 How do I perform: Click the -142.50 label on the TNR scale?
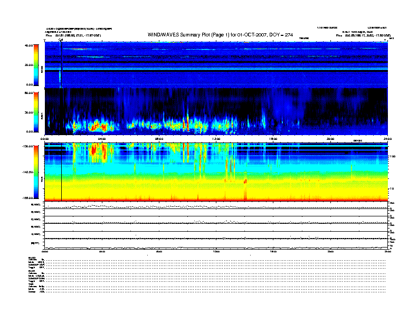coord(27,172)
